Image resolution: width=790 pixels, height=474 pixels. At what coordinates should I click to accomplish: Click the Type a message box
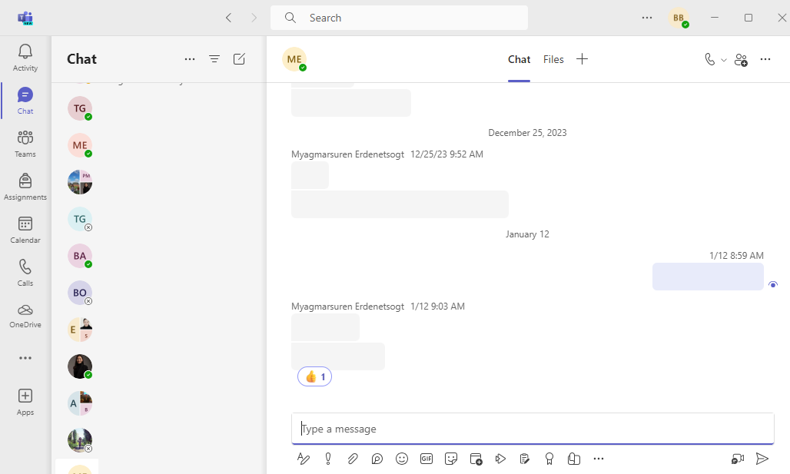[533, 429]
